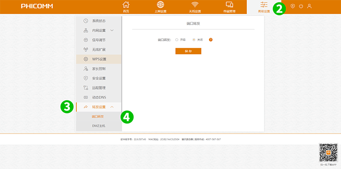Click the power icon in the header
This screenshot has width=341, height=169.
301,6
